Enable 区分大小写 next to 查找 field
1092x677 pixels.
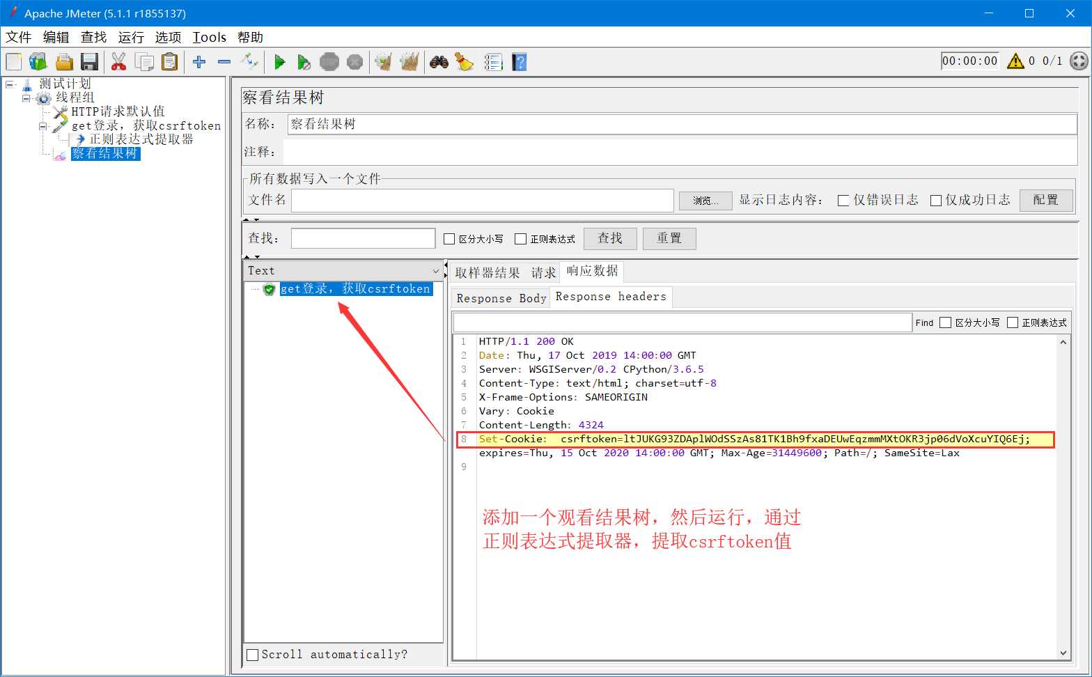coord(449,239)
